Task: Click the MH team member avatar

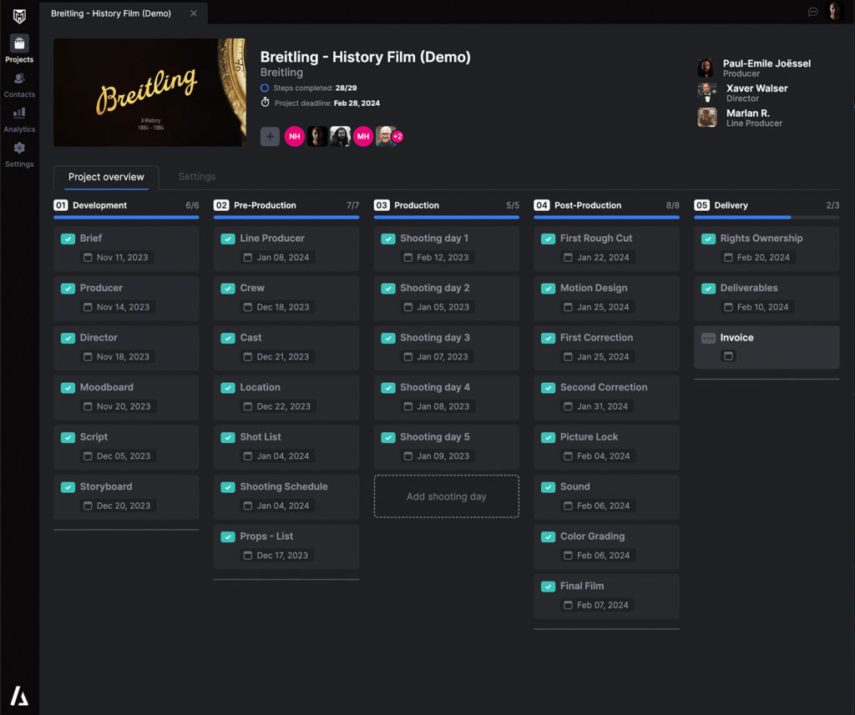Action: tap(362, 136)
